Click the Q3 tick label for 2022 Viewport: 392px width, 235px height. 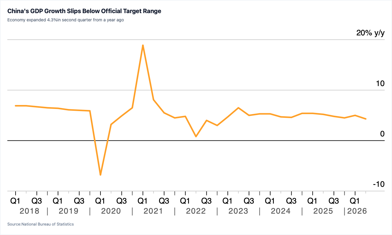(x=206, y=201)
